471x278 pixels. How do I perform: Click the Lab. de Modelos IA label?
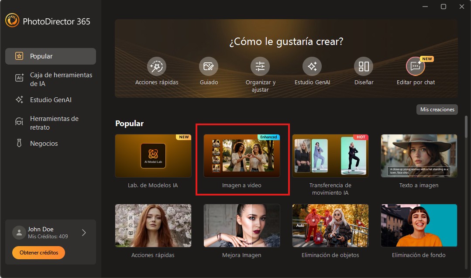pos(153,185)
